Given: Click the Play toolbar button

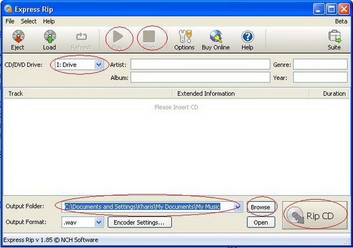Looking at the screenshot, I should click(x=118, y=39).
